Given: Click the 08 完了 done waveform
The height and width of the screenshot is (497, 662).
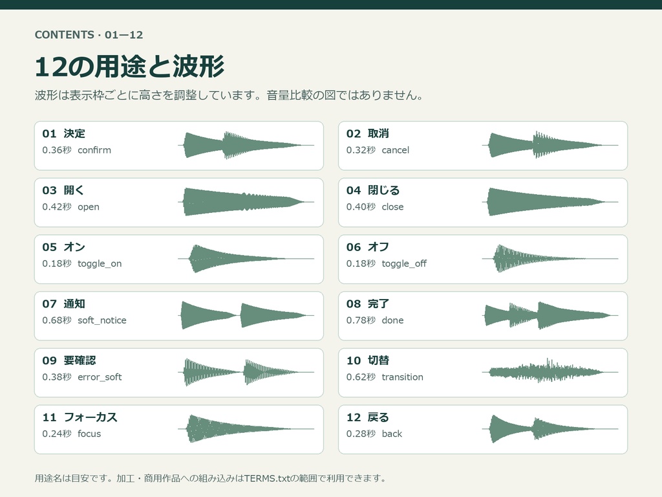Looking at the screenshot, I should 550,316.
